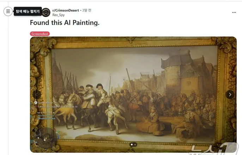Click the framed painting image
The image size is (242, 155).
(x=133, y=95)
